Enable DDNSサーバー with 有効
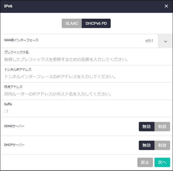 click(x=162, y=127)
